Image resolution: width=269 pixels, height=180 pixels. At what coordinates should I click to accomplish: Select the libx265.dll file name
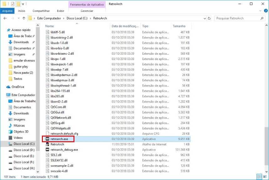click(57, 96)
